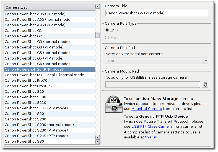
Task: Select Canon PowerShot Pro70 entry
Action: [x=50, y=81]
